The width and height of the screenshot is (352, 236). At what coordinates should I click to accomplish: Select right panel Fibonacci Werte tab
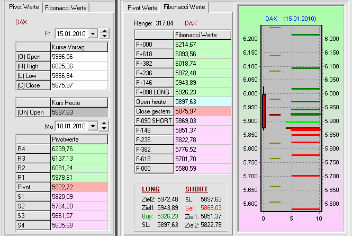coord(184,7)
